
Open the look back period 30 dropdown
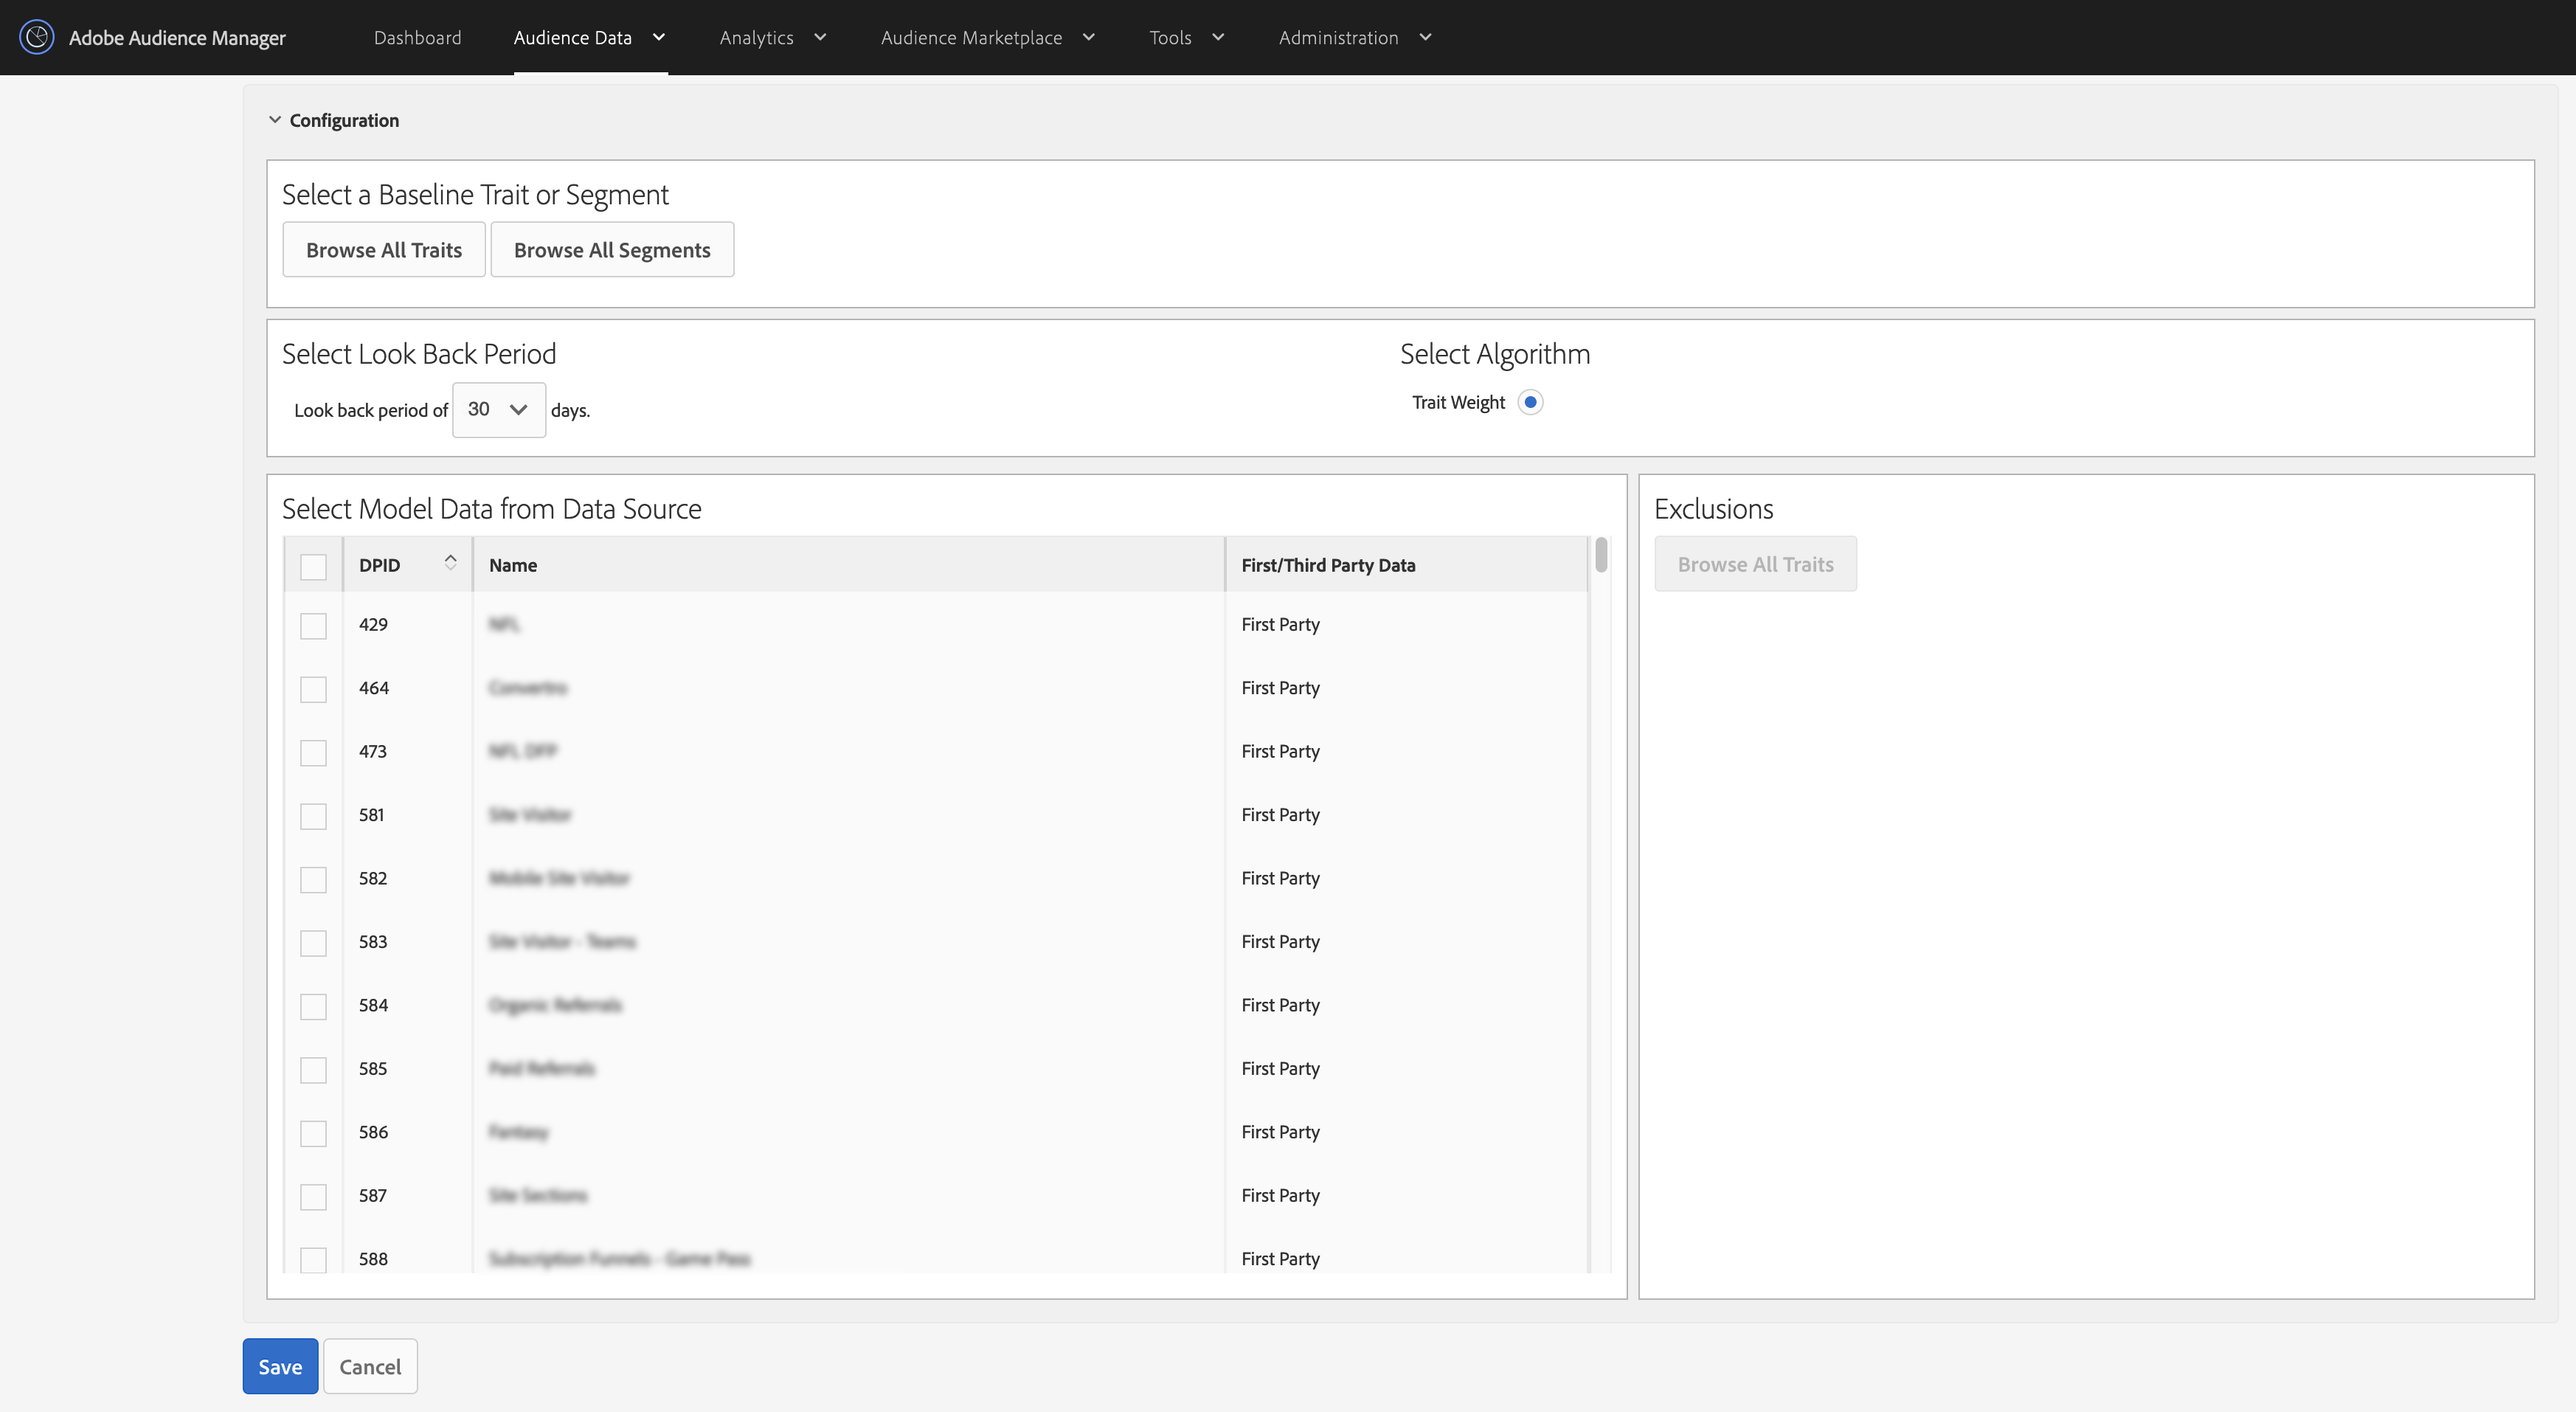[498, 409]
